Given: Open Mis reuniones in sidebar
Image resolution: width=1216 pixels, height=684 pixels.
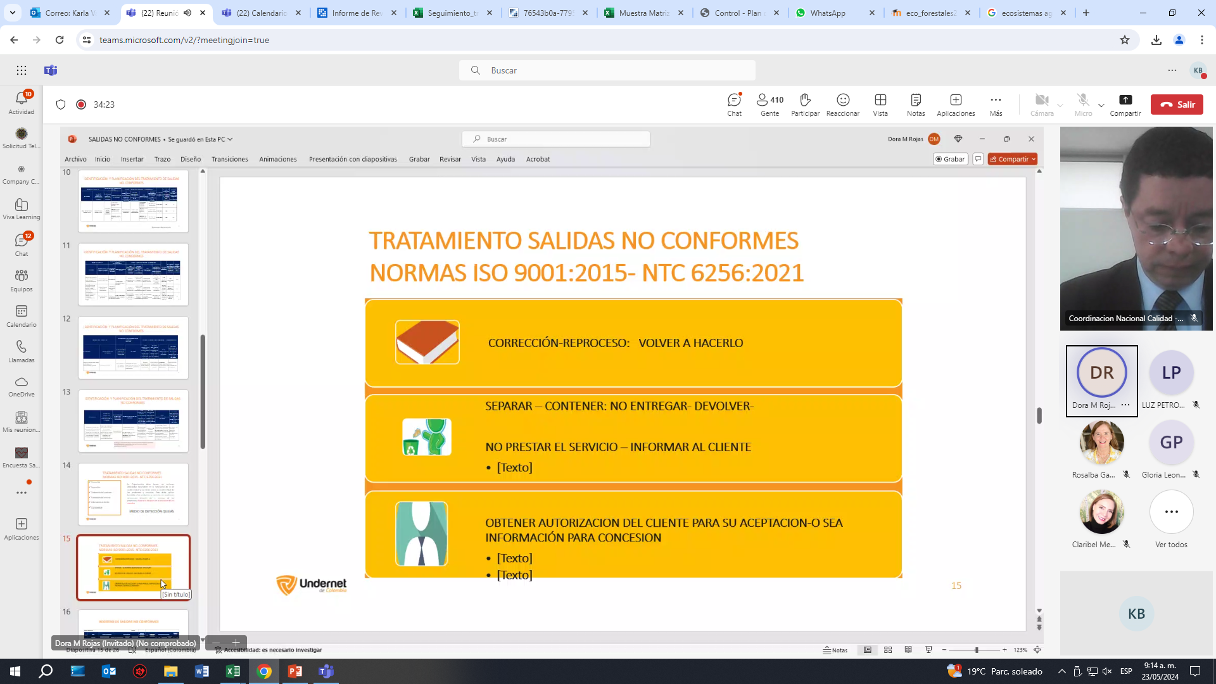Looking at the screenshot, I should pos(22,422).
